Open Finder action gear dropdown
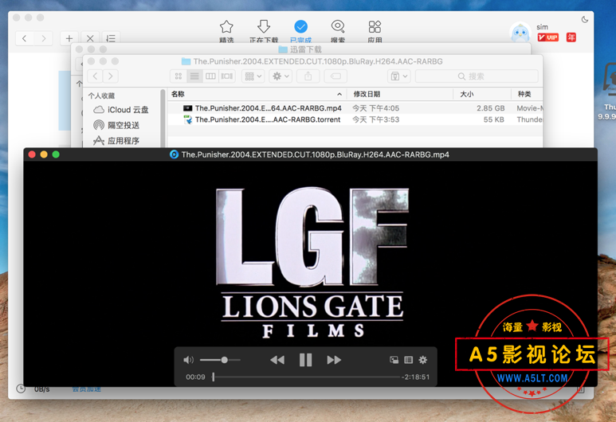This screenshot has height=422, width=616. pyautogui.click(x=281, y=76)
